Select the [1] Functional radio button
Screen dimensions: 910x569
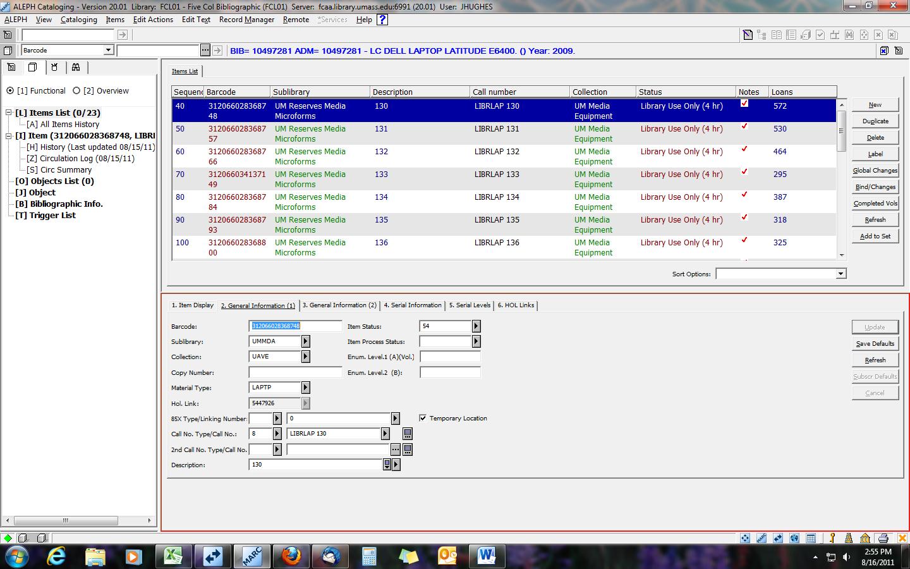(10, 91)
